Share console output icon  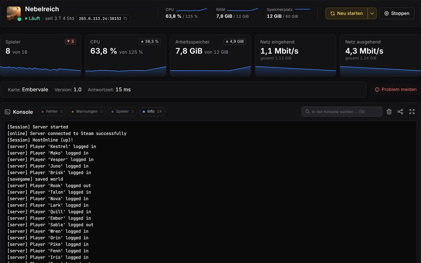(x=400, y=112)
